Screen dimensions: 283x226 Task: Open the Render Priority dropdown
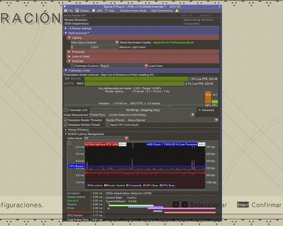point(162,120)
